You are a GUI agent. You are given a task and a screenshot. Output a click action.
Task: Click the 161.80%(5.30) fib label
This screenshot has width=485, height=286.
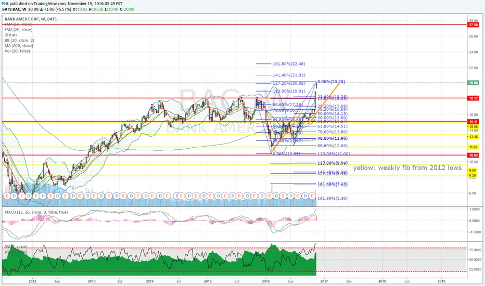pos(333,198)
